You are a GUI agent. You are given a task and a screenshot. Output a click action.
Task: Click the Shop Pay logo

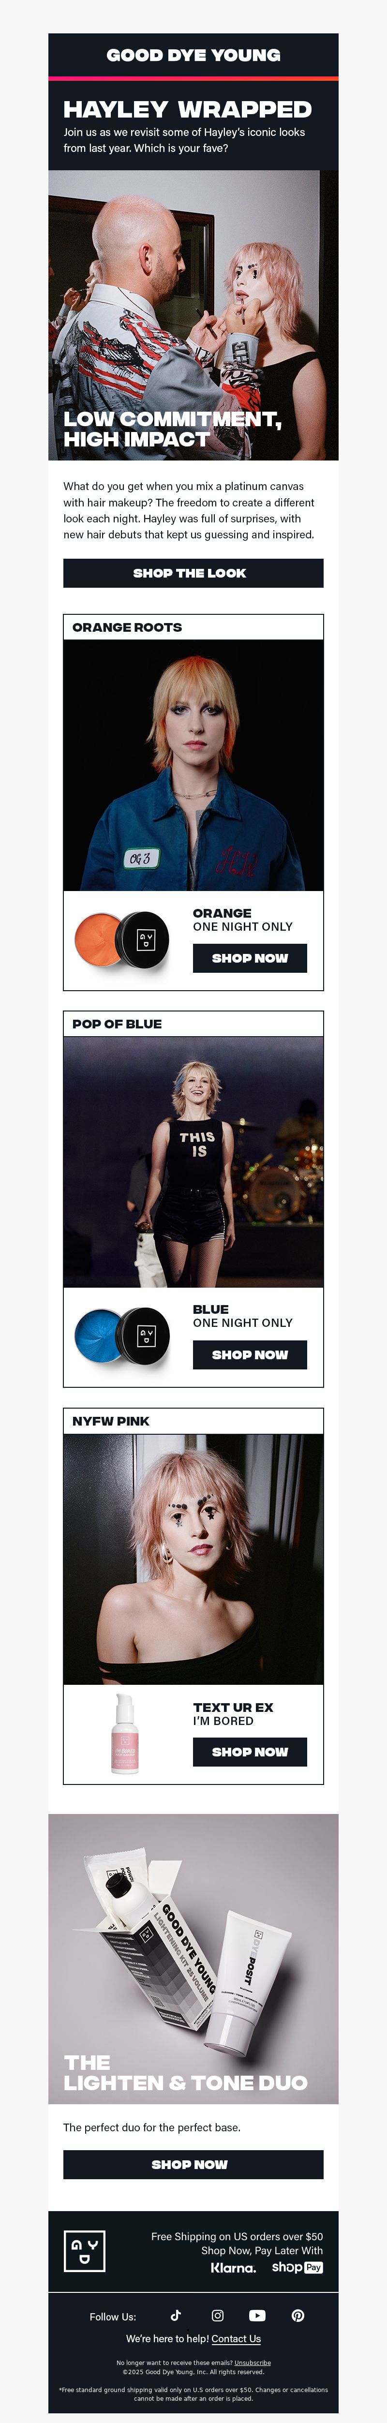[x=298, y=2267]
